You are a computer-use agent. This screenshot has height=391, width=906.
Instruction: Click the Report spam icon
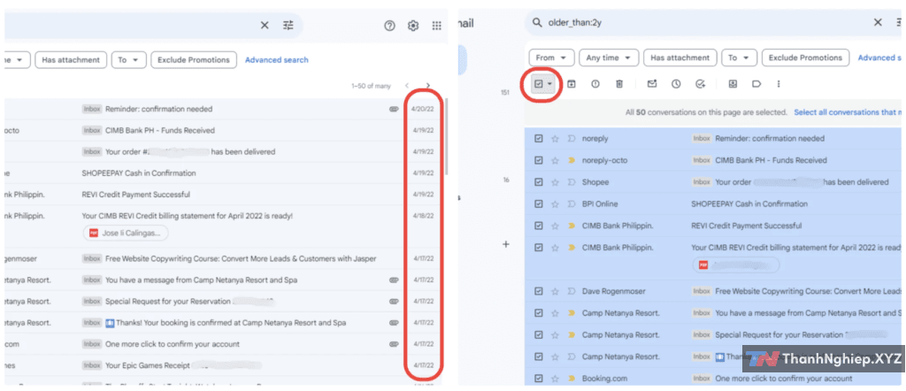595,84
